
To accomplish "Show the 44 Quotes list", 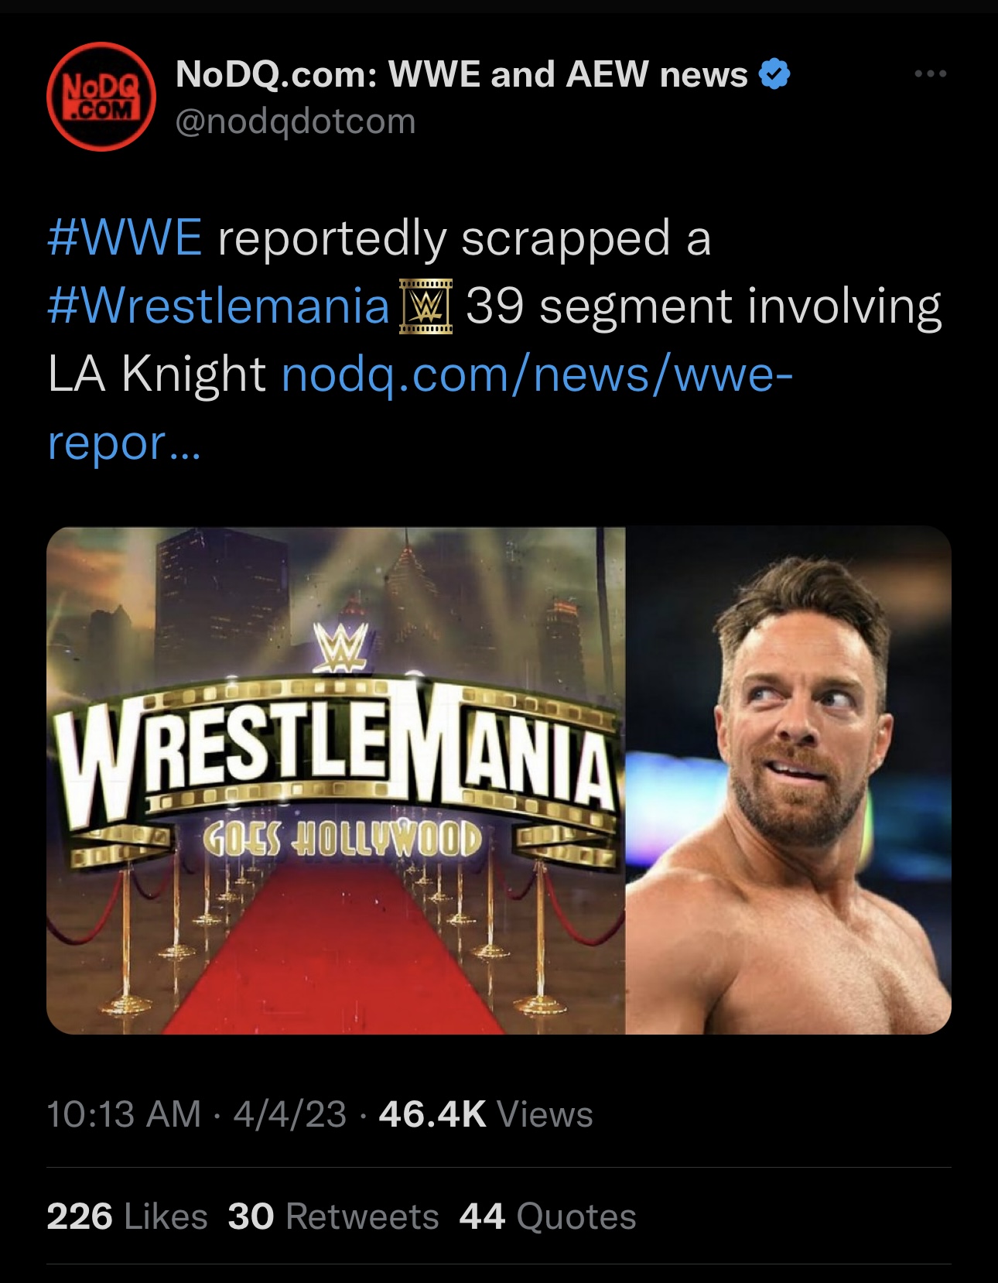I will (548, 1216).
